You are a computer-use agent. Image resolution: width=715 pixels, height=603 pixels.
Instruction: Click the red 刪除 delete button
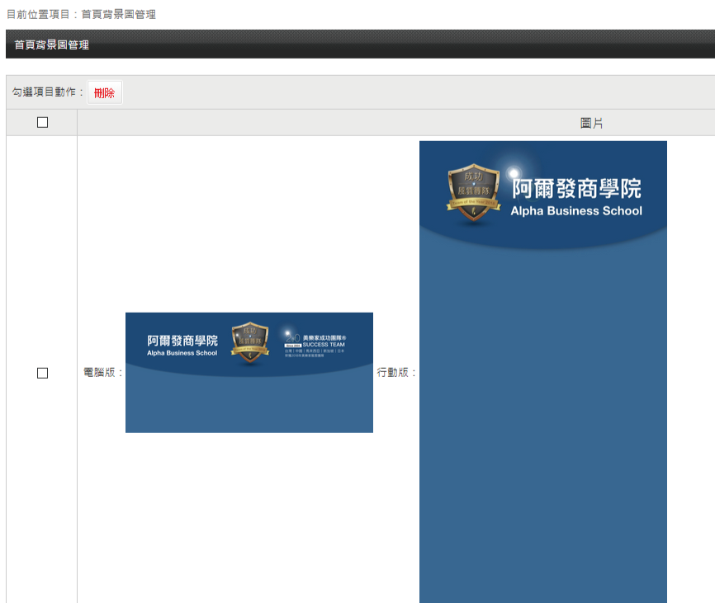click(x=104, y=93)
